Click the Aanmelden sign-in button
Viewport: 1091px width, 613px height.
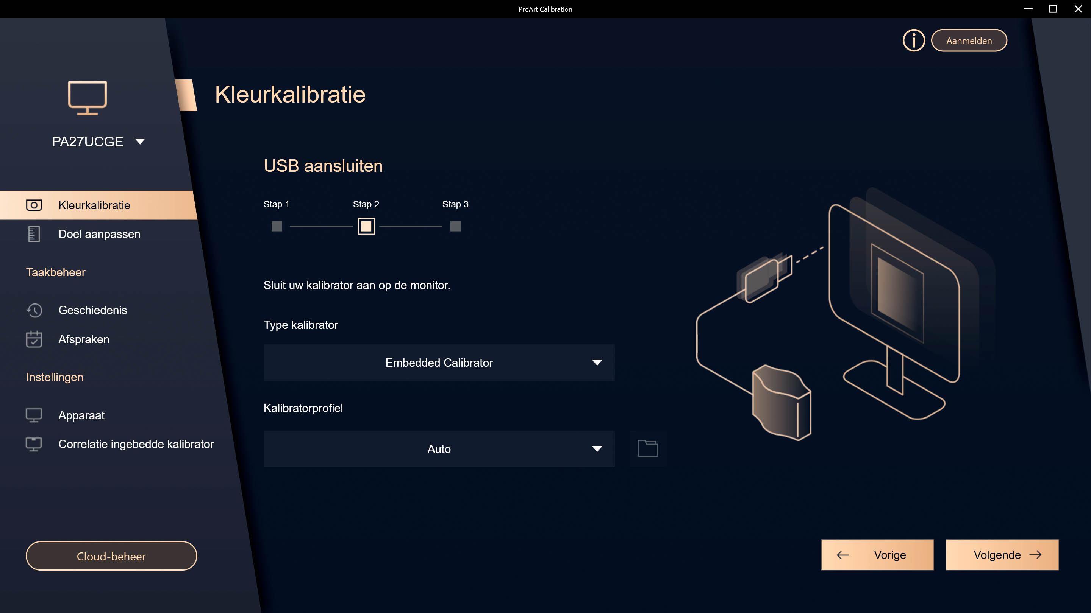coord(969,40)
